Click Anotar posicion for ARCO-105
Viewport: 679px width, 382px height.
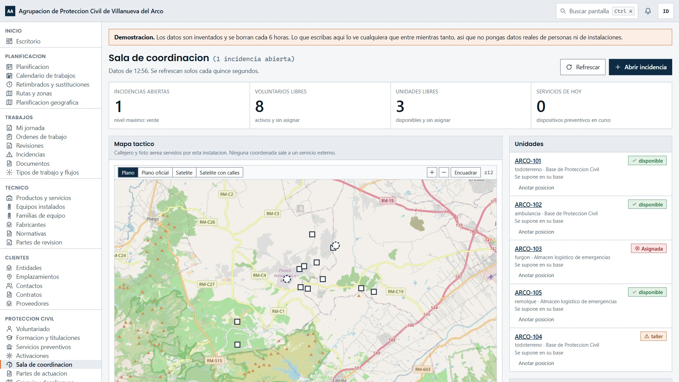[x=536, y=320]
